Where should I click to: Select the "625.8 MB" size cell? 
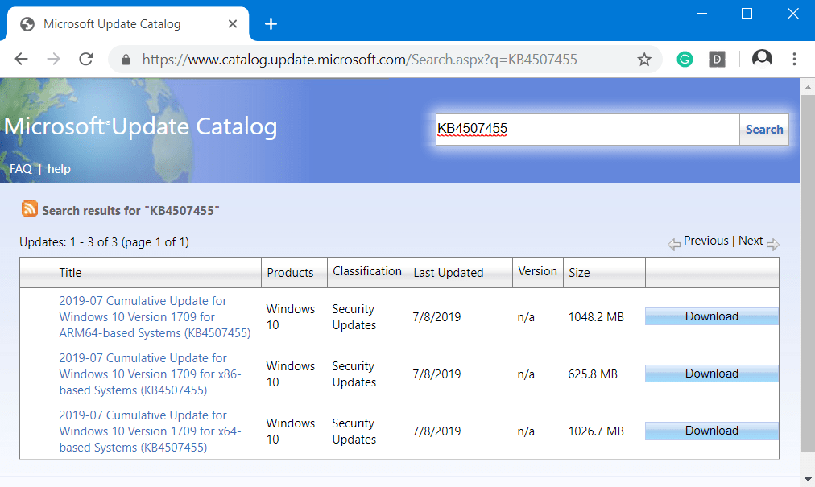pos(593,374)
